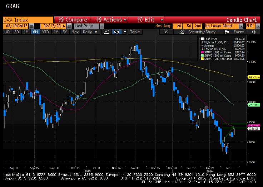Viewport: 263px width, 187px height.
Task: Open the Last Price field dropdown
Action: tap(102, 26)
